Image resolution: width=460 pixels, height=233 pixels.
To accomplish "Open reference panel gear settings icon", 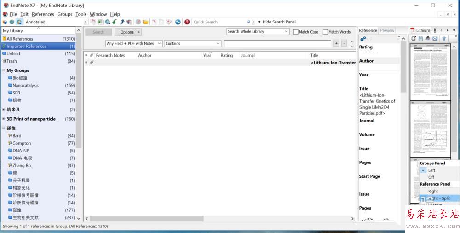I will pyautogui.click(x=364, y=39).
